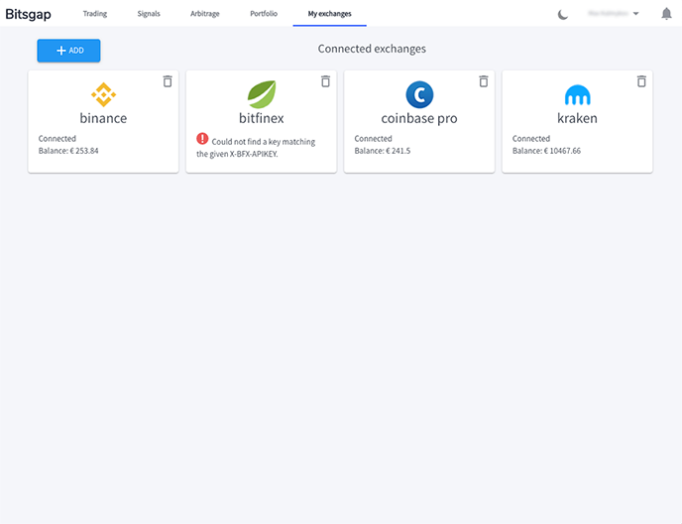Click Connected status on coinbase pro card

point(373,139)
